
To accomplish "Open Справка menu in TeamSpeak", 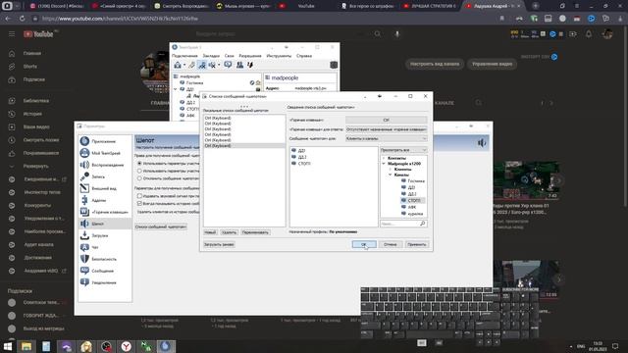I will click(304, 56).
